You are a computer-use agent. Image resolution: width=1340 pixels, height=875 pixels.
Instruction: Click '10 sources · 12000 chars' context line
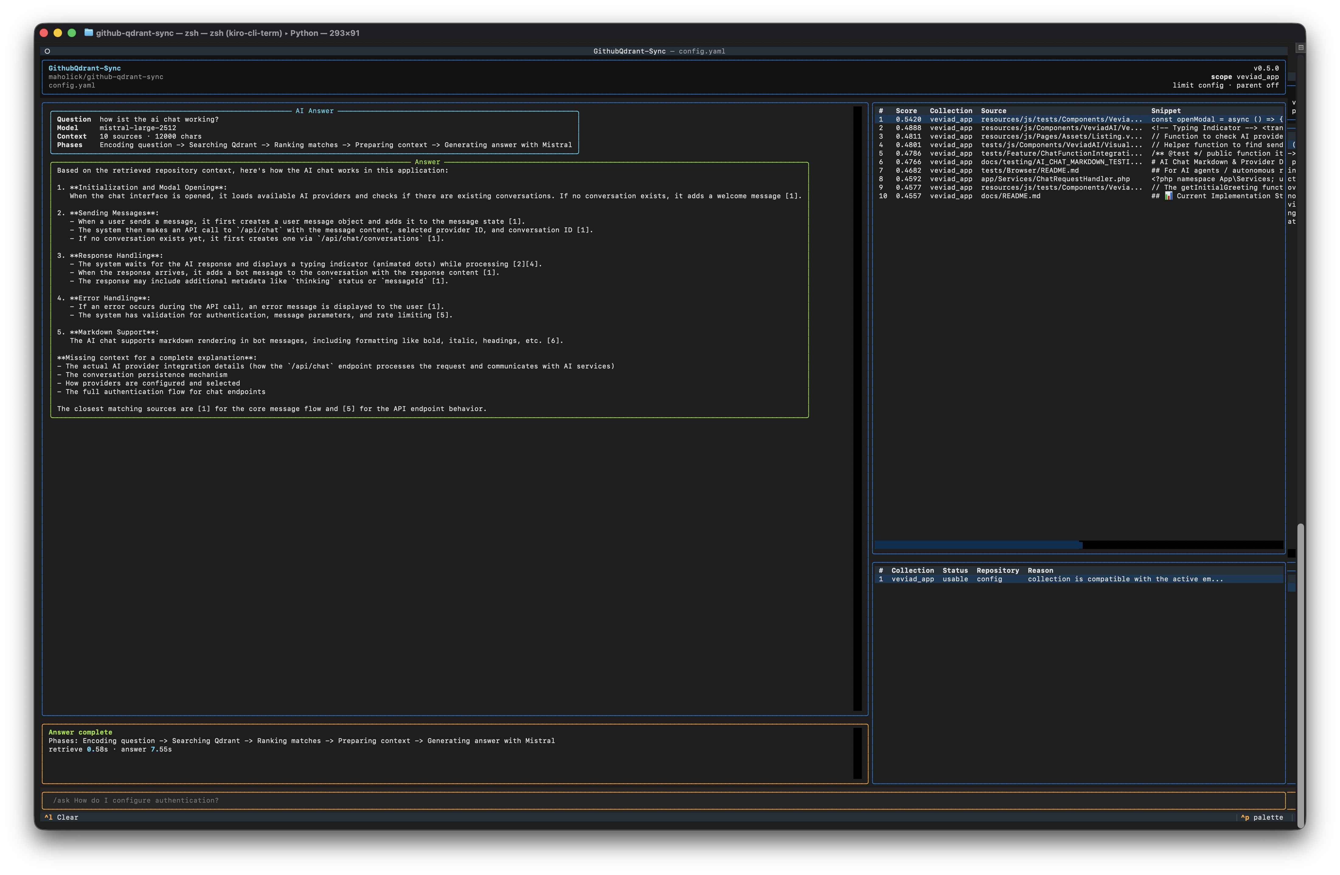tap(150, 136)
